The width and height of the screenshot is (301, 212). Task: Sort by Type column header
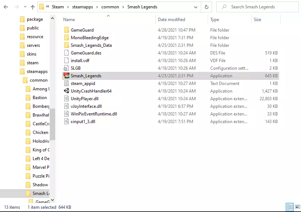point(215,20)
